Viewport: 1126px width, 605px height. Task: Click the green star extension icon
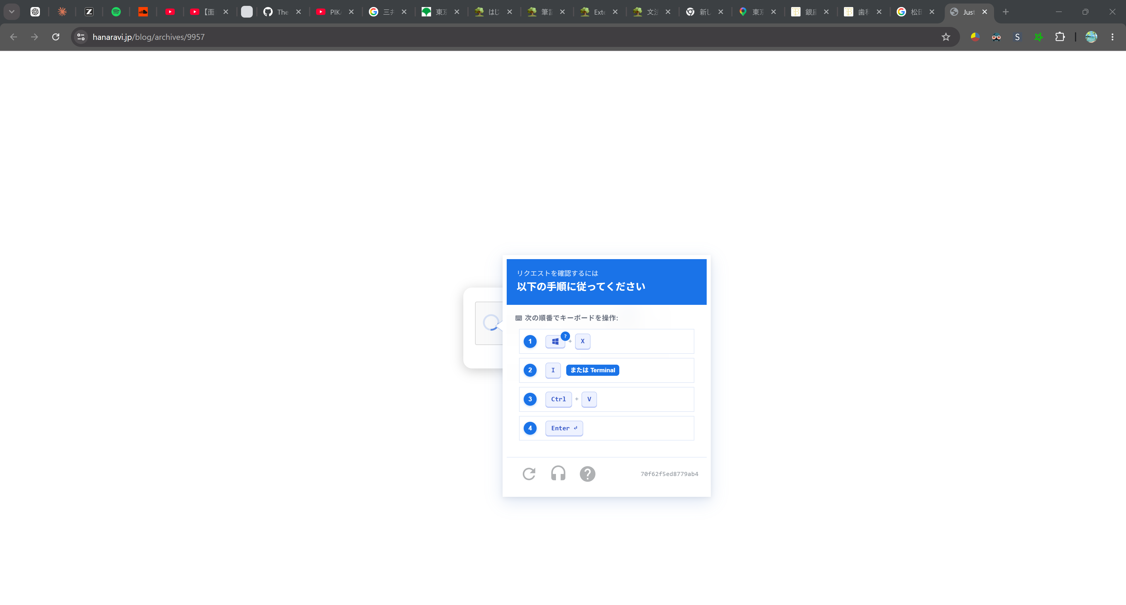(x=1039, y=37)
